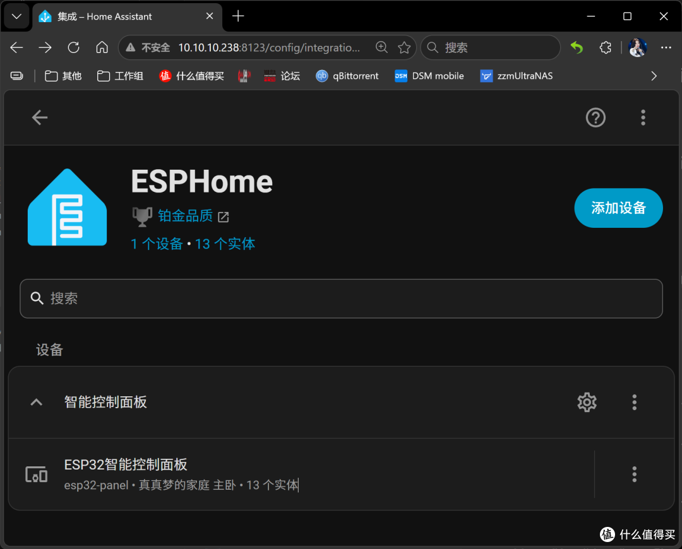Open the 1 个设备 link
This screenshot has height=549, width=682.
(x=157, y=244)
